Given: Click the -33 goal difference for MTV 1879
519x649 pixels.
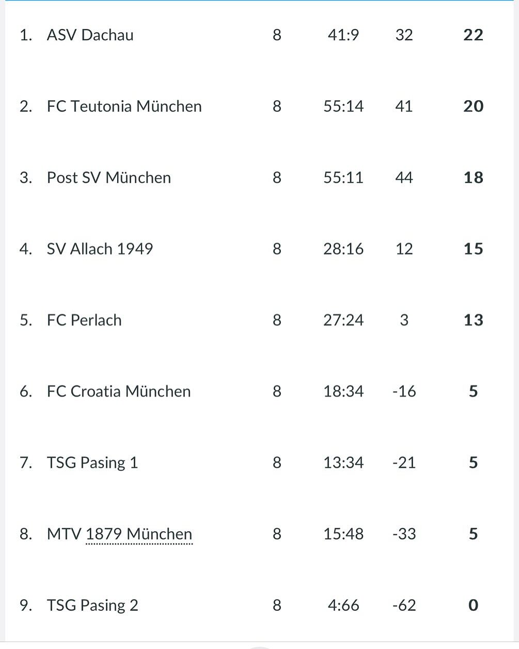Looking at the screenshot, I should click(x=404, y=534).
